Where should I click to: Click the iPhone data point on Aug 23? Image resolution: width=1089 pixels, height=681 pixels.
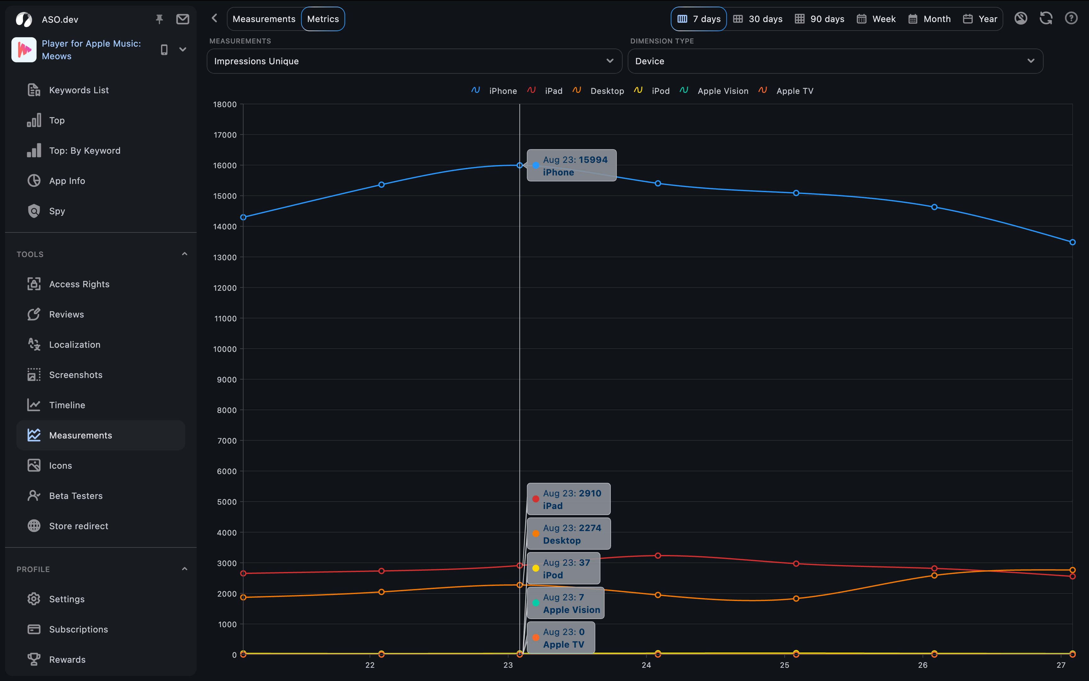[x=520, y=165]
